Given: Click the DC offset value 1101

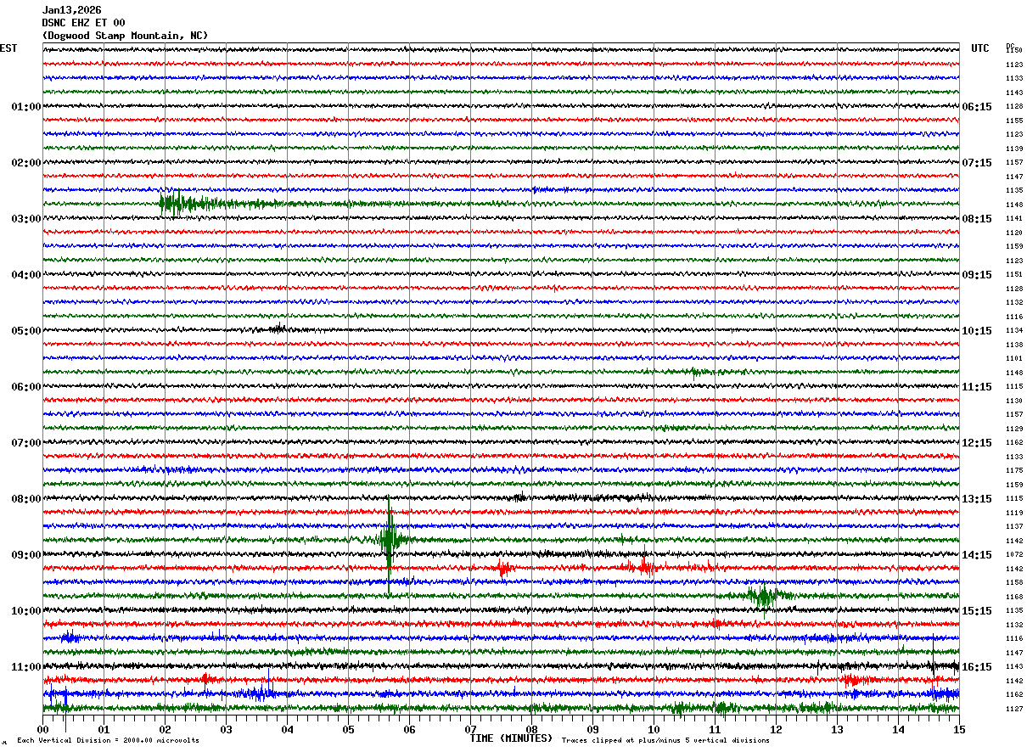Looking at the screenshot, I should 1013,359.
